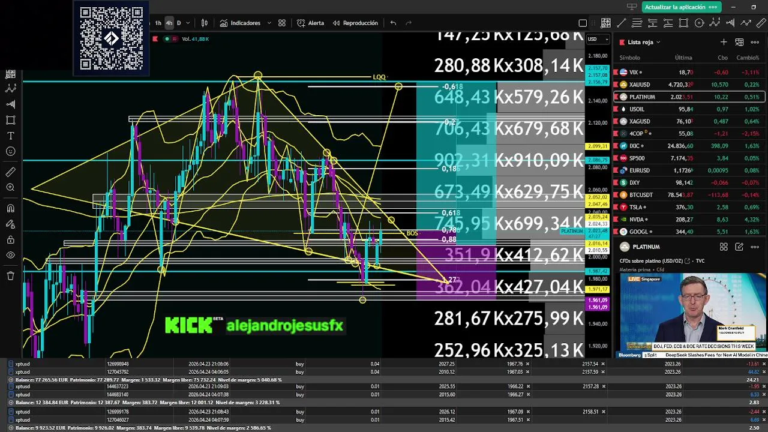Select IXIC in the watchlist
This screenshot has height=432, width=768.
click(x=689, y=146)
